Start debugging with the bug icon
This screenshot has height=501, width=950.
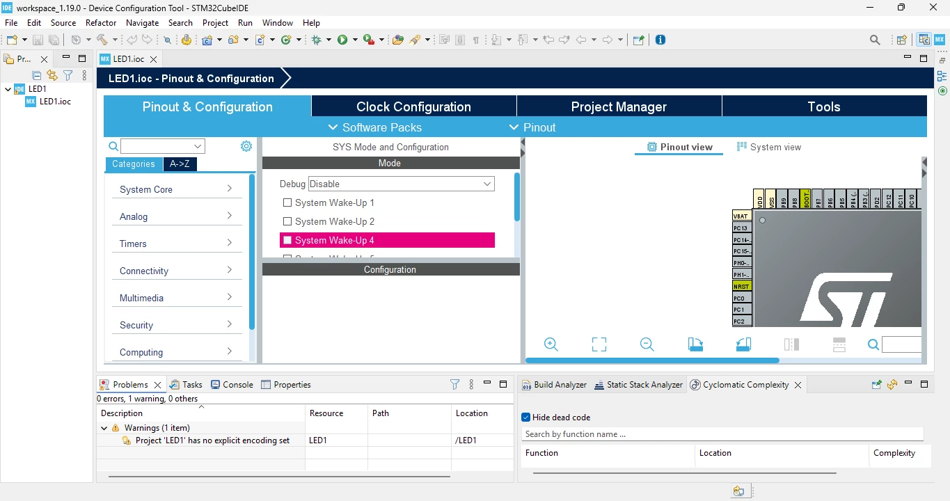click(x=317, y=40)
